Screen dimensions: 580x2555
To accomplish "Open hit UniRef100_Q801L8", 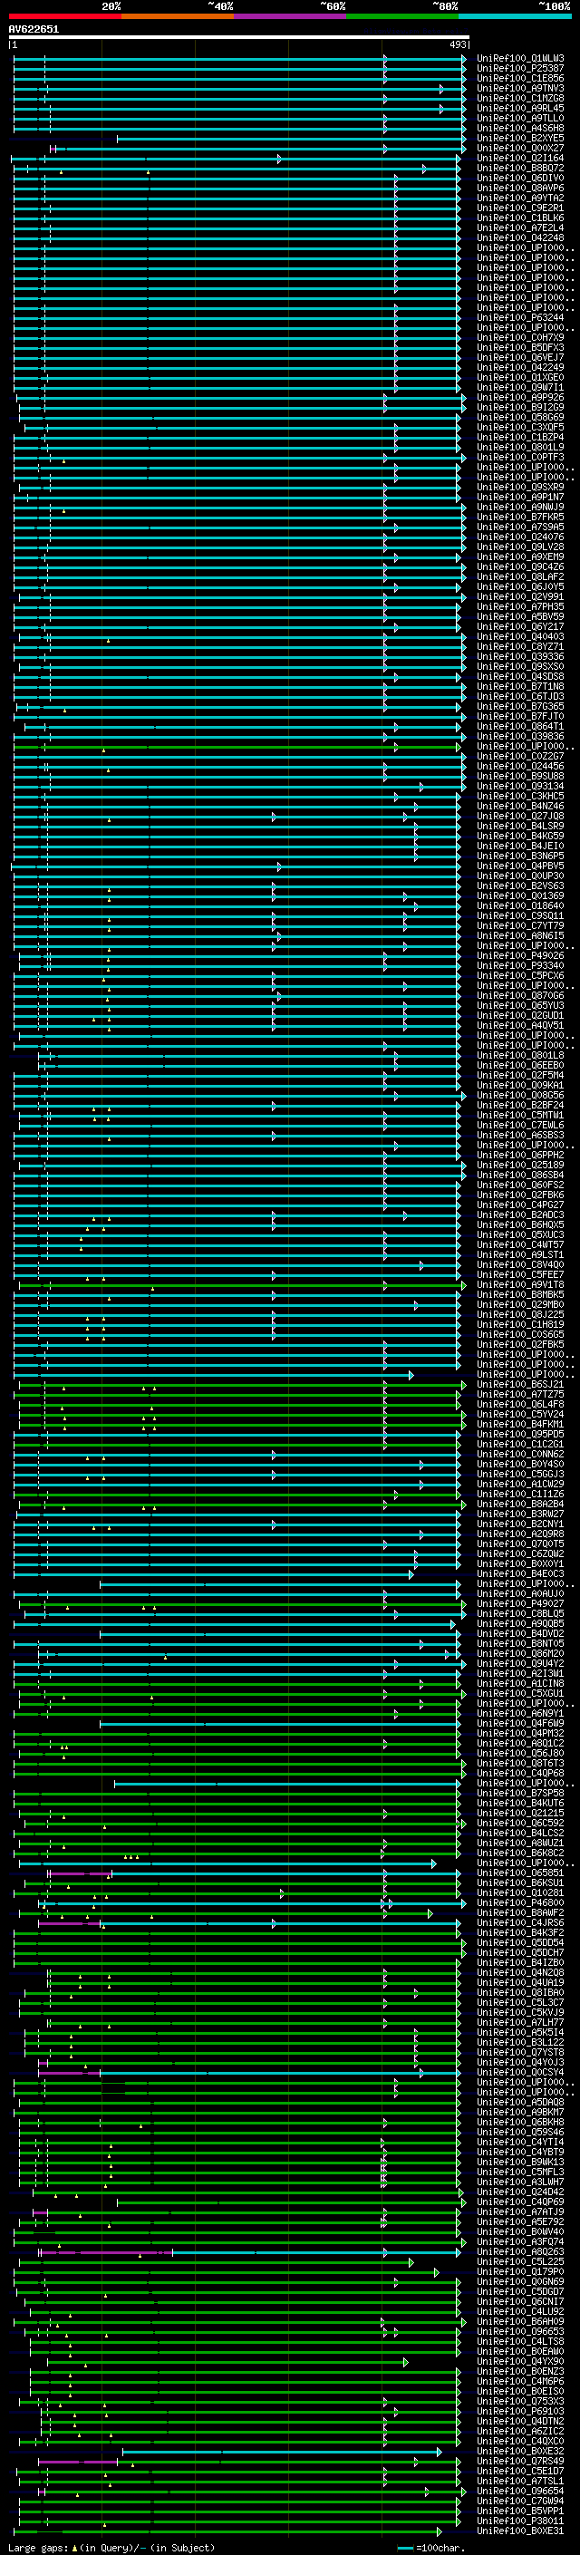I will click(x=520, y=1055).
